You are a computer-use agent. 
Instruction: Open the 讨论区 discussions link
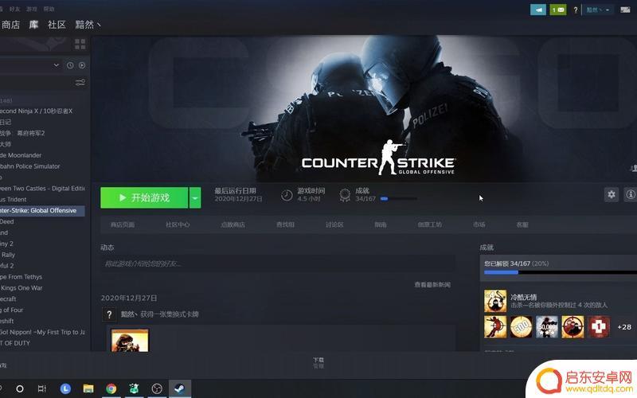click(334, 224)
